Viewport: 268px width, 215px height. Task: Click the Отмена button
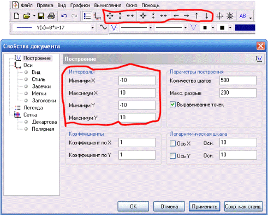169,206
